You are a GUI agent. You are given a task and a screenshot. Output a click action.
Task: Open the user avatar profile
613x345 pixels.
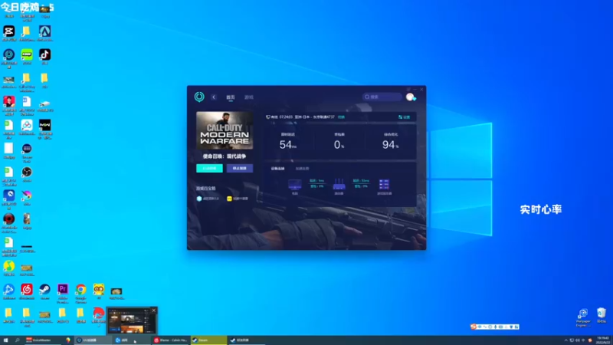click(410, 97)
